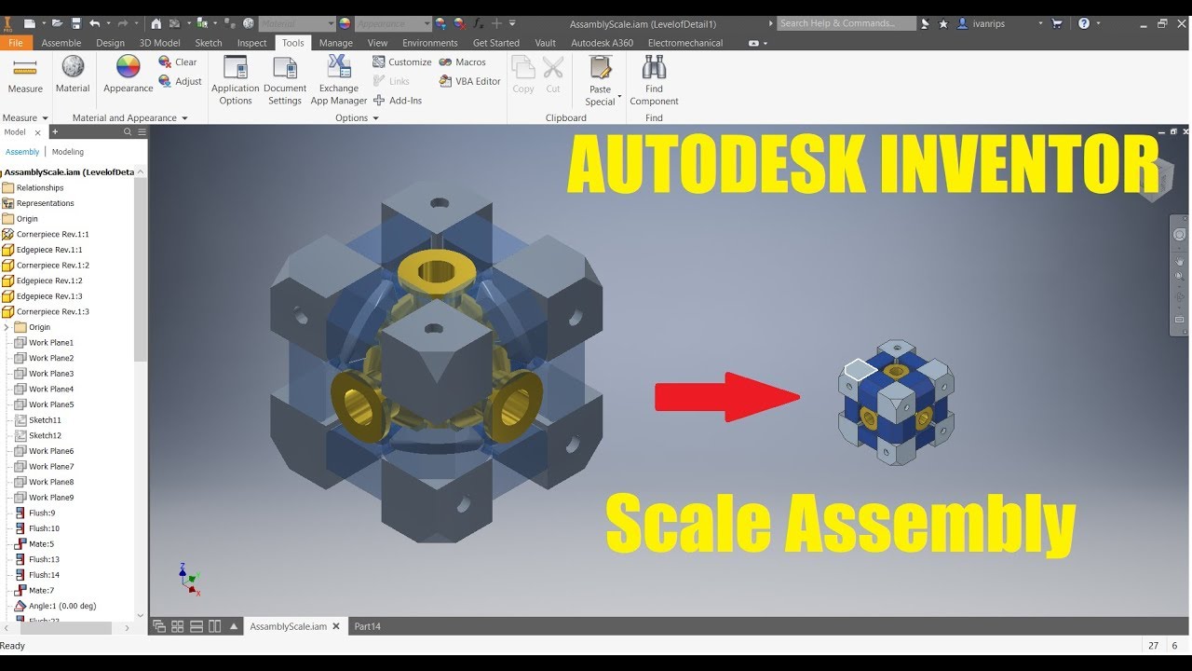The height and width of the screenshot is (671, 1192).
Task: Open Paste Special dropdown arrow
Action: point(619,97)
